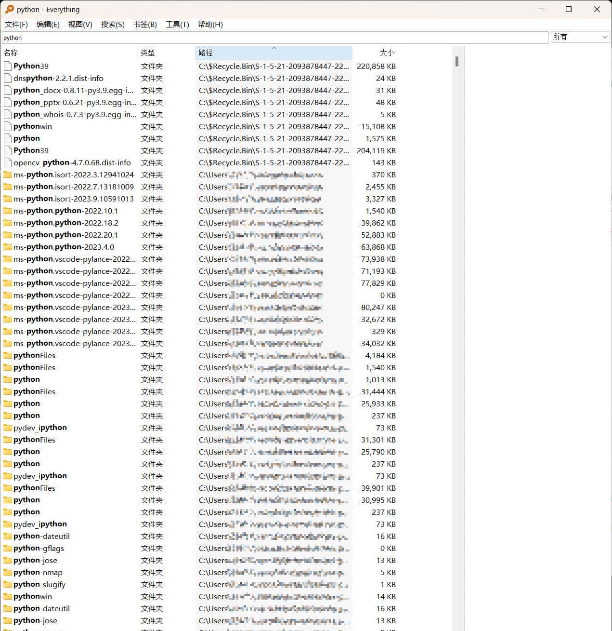
Task: Click folder icon of python-nmap
Action: [x=7, y=572]
